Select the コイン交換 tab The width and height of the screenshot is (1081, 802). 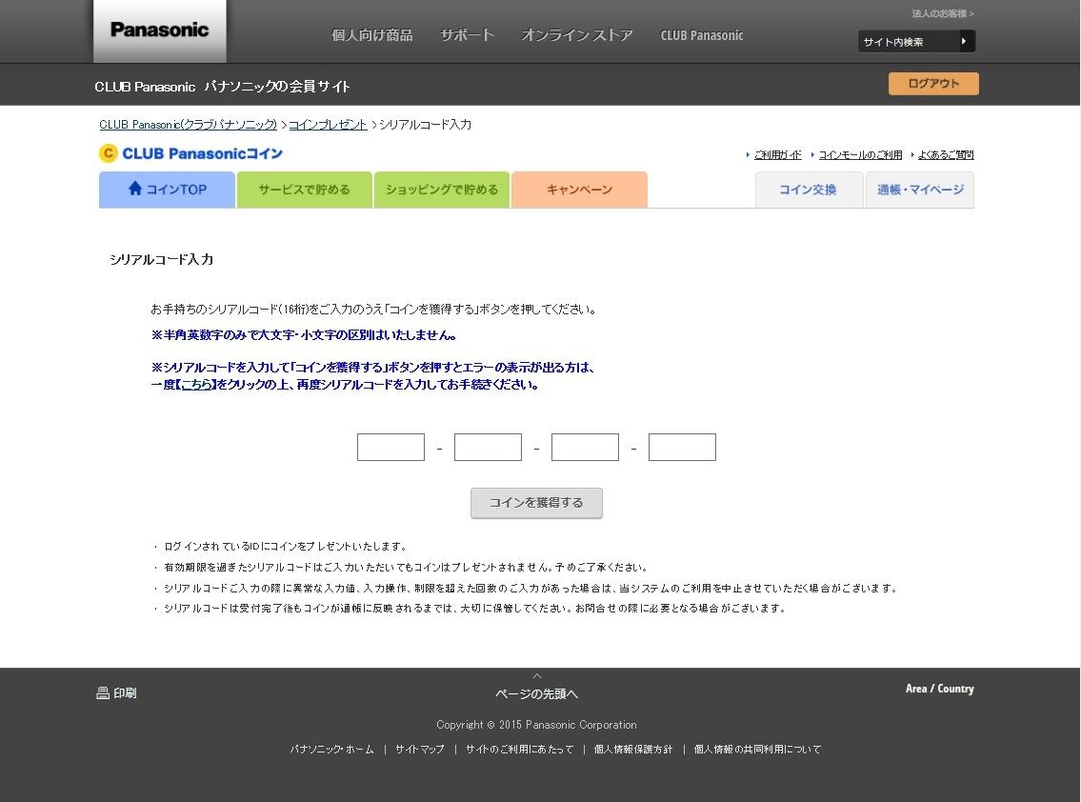click(809, 189)
